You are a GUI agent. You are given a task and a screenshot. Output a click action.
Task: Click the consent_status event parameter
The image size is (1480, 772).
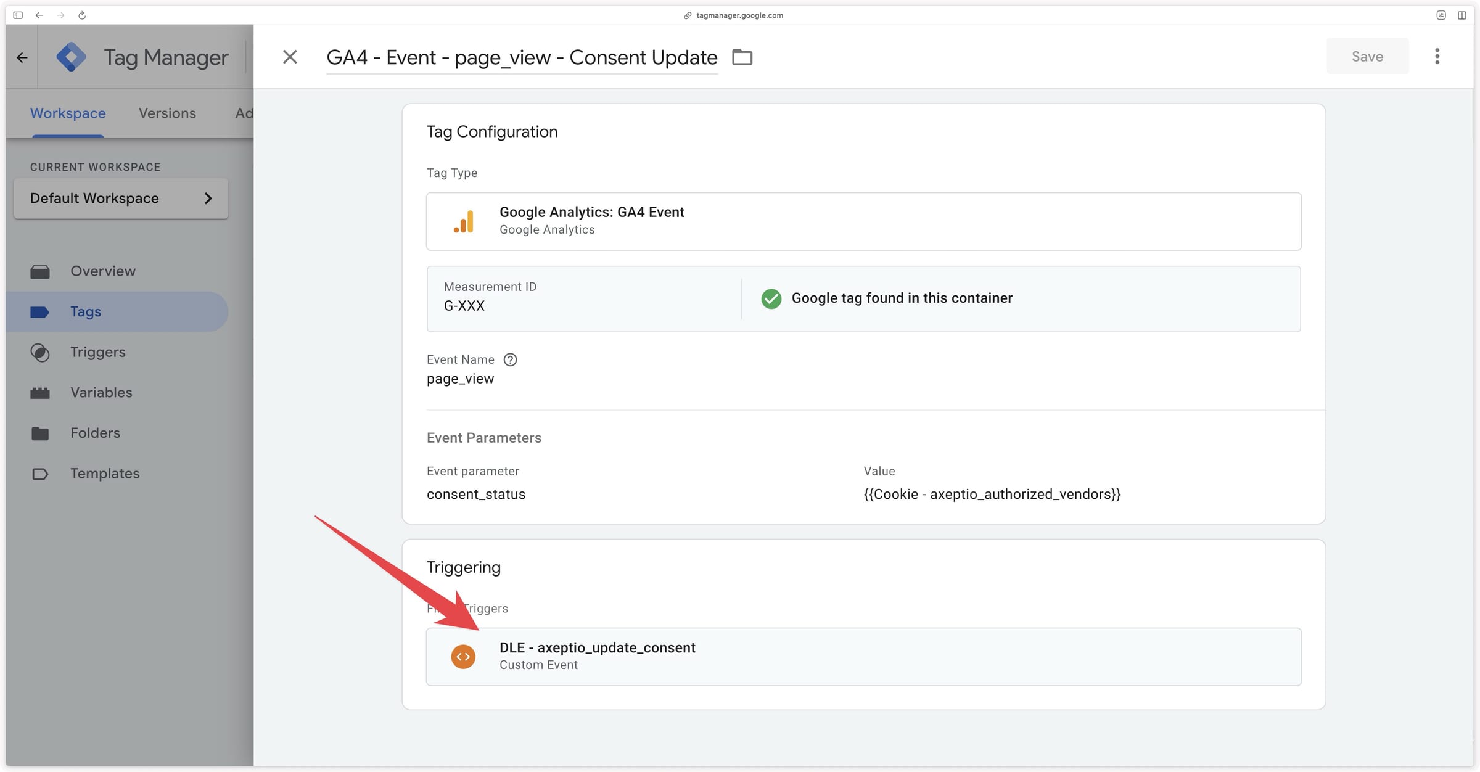tap(476, 495)
